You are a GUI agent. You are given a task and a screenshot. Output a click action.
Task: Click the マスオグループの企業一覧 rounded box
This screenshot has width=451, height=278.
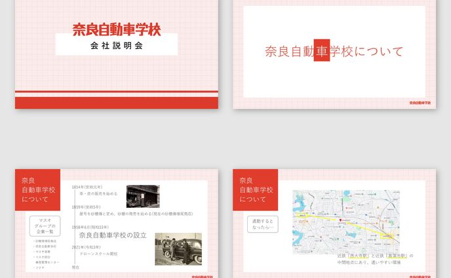[45, 228]
